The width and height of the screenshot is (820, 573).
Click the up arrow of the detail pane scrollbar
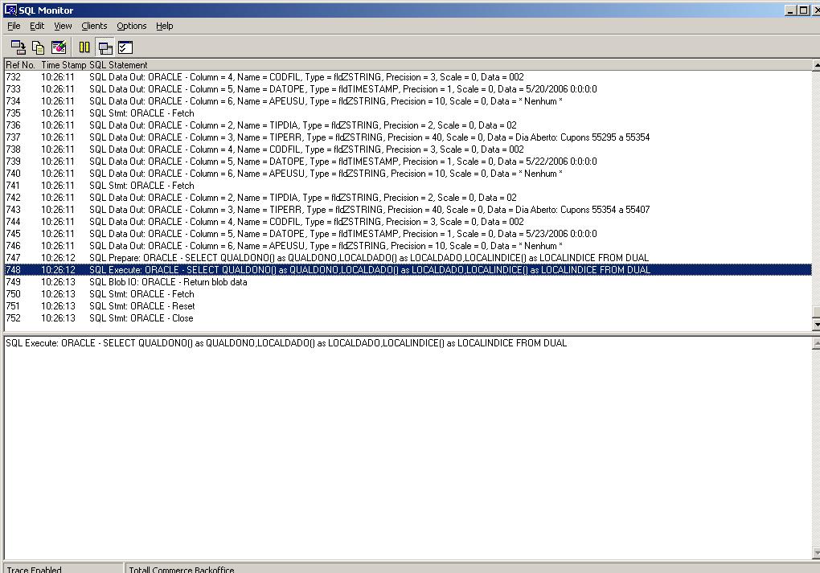(816, 343)
